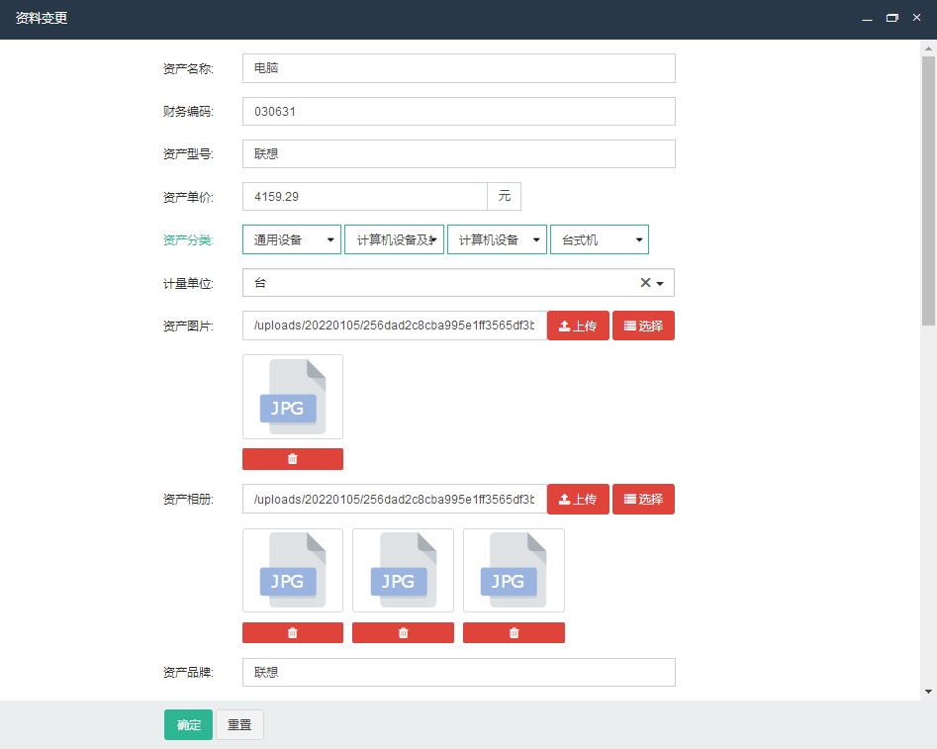Focus the 资产名称 input field
Screen dimensions: 937x749
[x=458, y=68]
